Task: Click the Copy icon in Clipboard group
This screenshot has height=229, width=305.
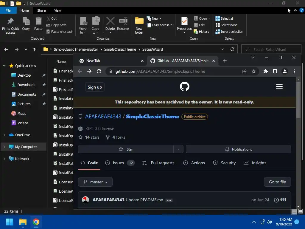Action: (x=26, y=21)
